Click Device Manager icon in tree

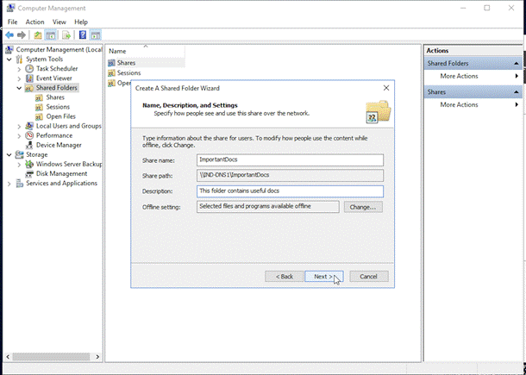point(29,145)
